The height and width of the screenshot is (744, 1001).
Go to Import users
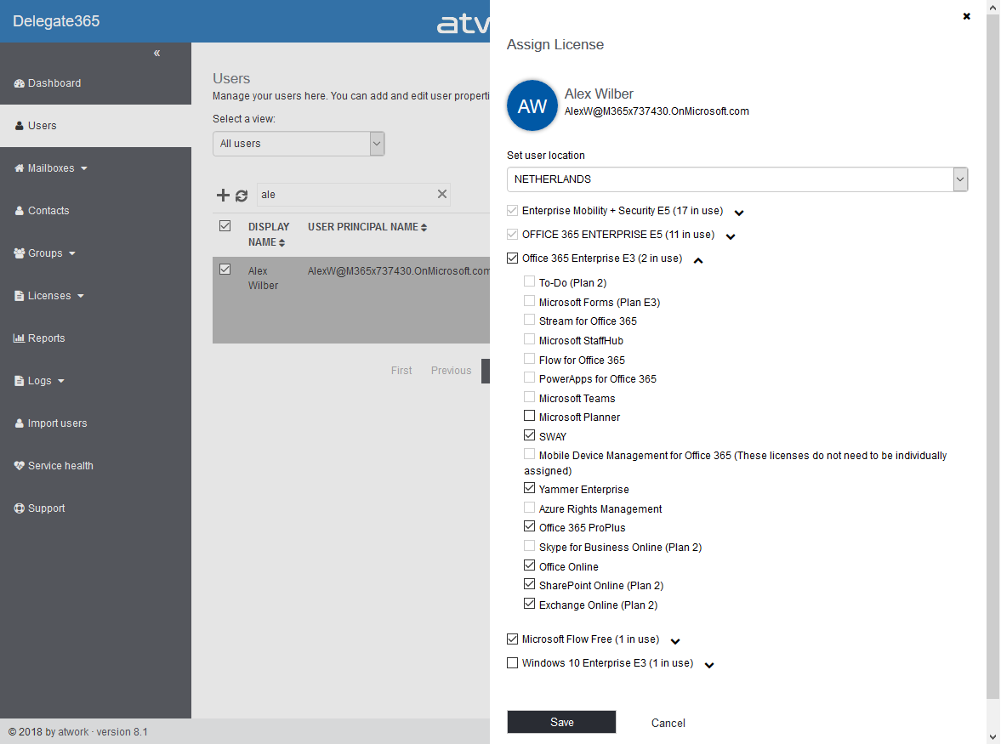pos(58,423)
